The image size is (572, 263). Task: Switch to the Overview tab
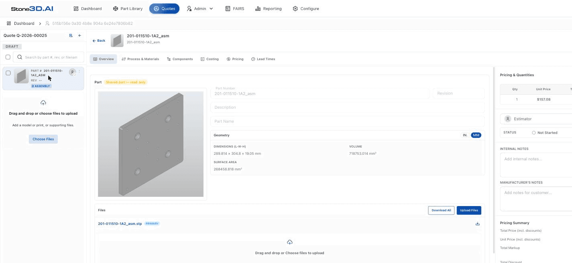tap(104, 59)
